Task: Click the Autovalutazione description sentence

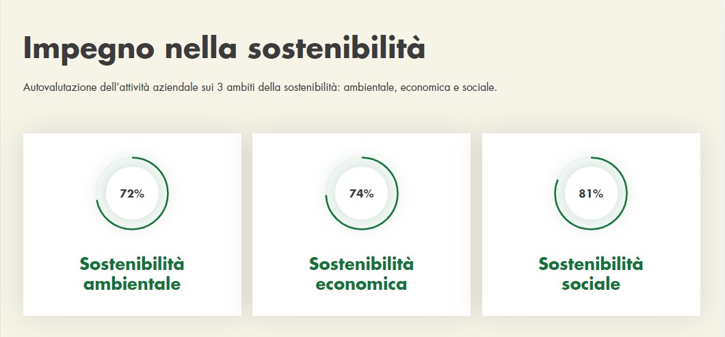Action: click(x=260, y=88)
